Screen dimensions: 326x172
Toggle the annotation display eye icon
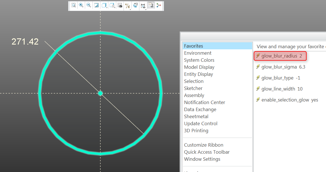coord(151,5)
